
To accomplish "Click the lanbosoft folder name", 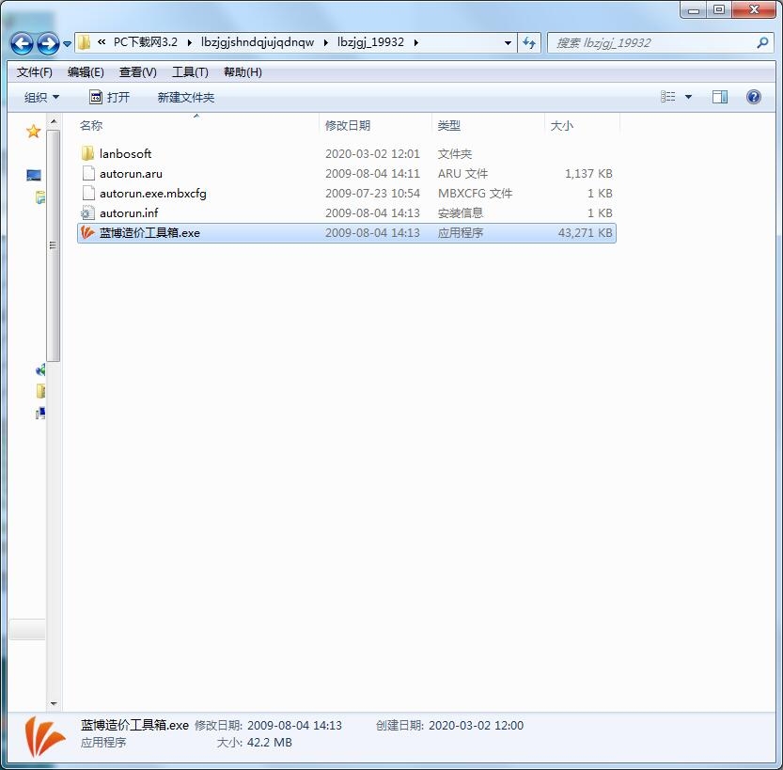I will 125,154.
